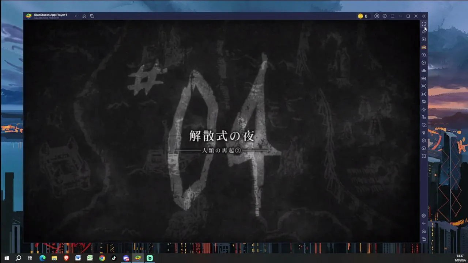Open the multi-instance overlapping windows icon

[x=424, y=117]
